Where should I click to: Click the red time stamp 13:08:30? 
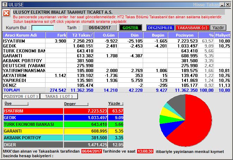pos(145,151)
